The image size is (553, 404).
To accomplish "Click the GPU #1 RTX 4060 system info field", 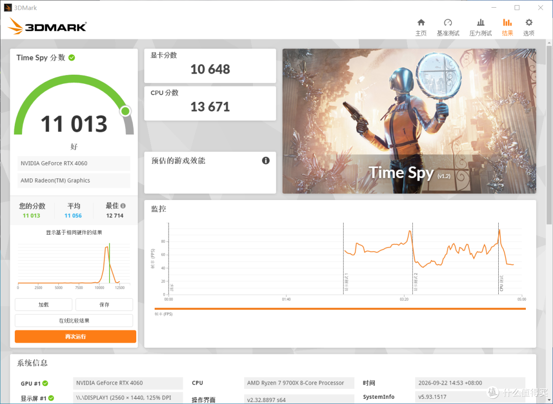I will (127, 383).
